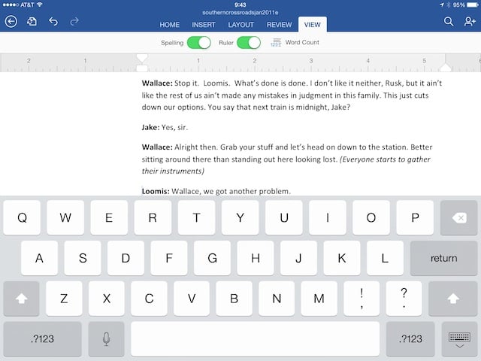Share document via add-person icon

coord(470,22)
